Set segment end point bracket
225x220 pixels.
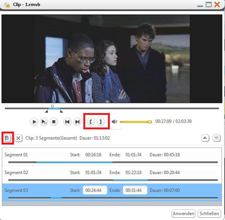point(101,122)
